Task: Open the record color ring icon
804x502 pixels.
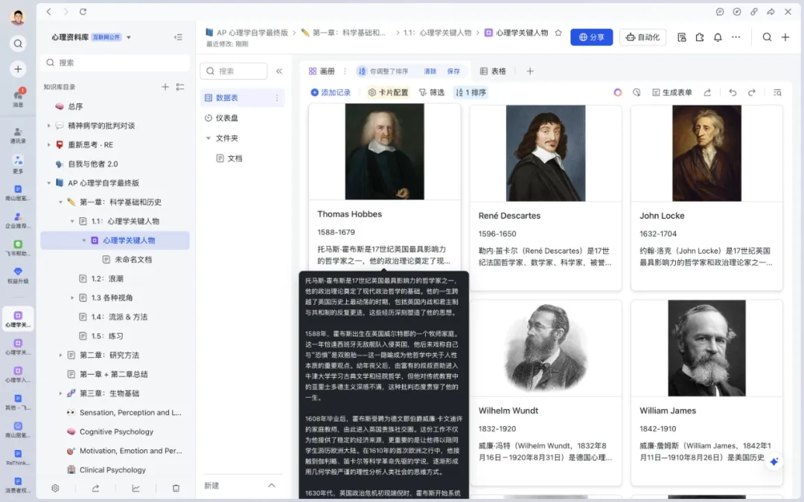Action: [x=618, y=91]
